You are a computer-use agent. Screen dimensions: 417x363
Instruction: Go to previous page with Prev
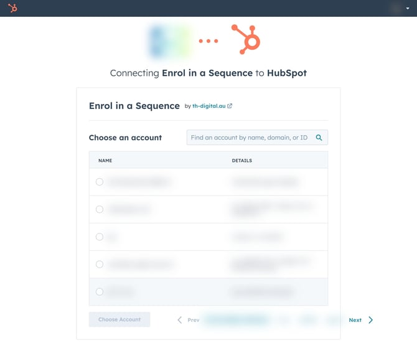coord(189,320)
